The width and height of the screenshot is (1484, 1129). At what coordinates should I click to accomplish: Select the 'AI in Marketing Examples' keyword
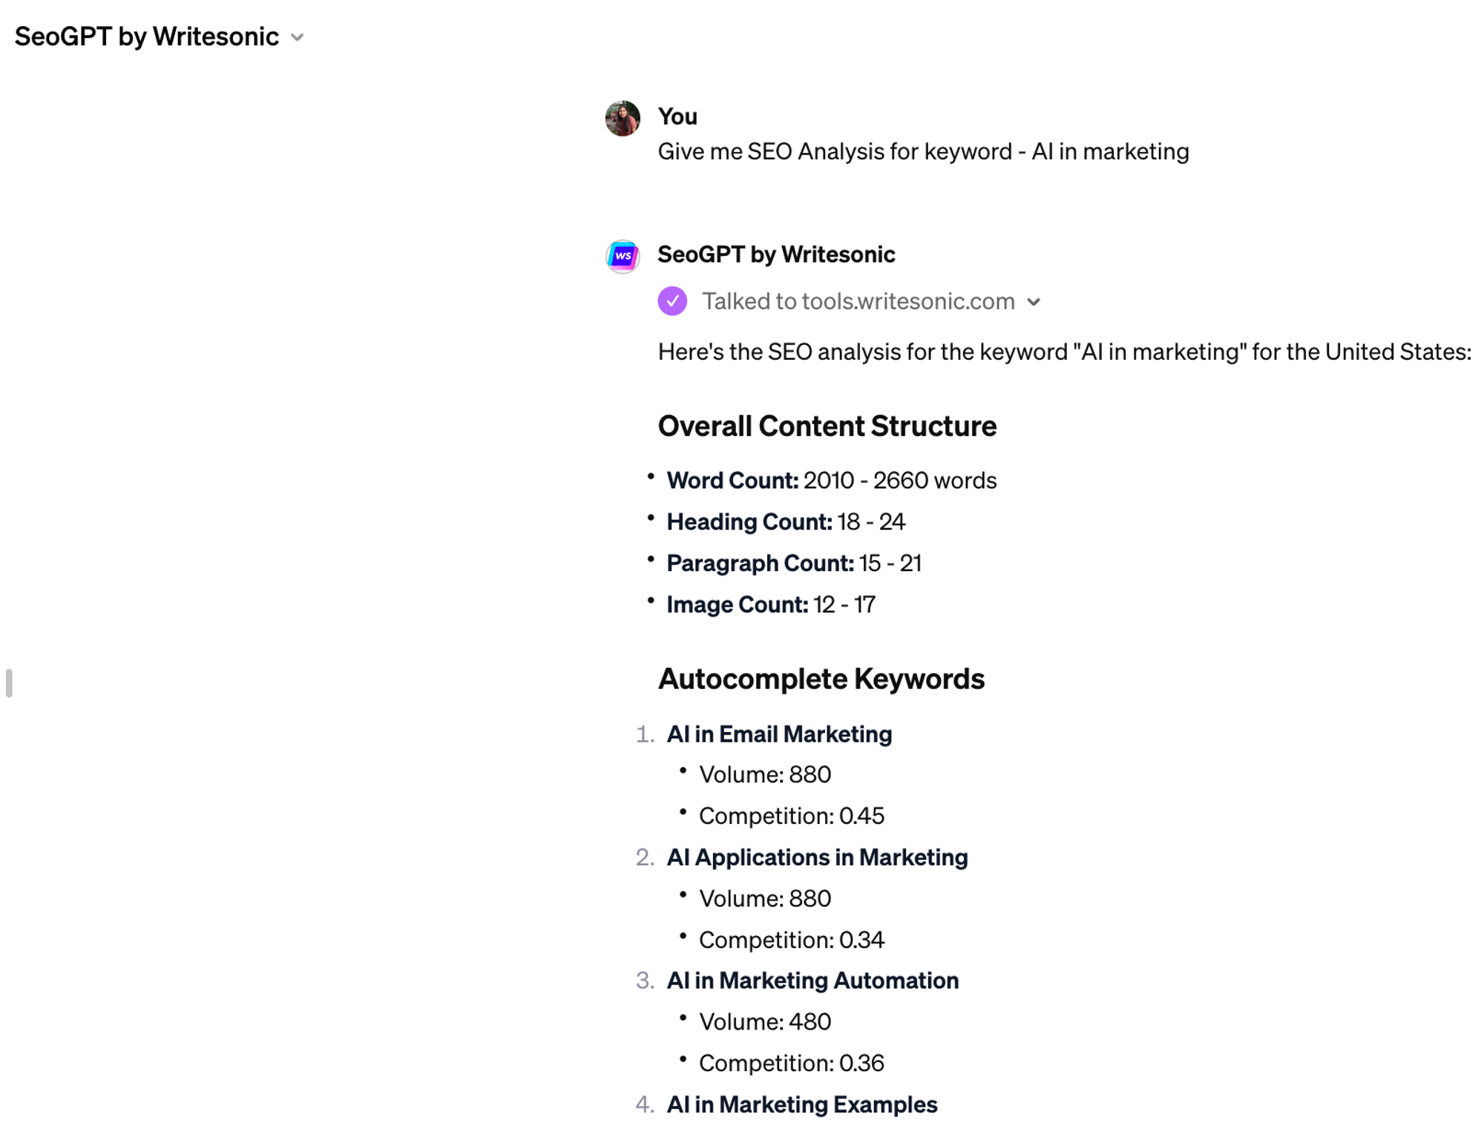802,1104
